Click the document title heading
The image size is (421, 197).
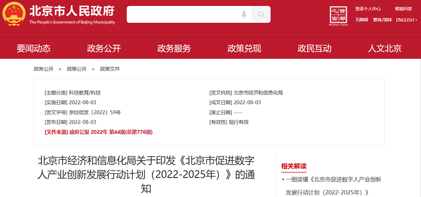pyautogui.click(x=146, y=175)
